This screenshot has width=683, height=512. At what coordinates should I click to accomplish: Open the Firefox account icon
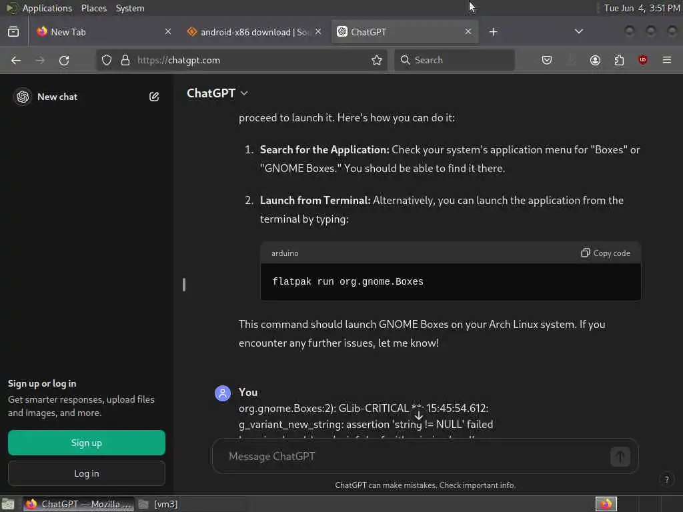[595, 60]
